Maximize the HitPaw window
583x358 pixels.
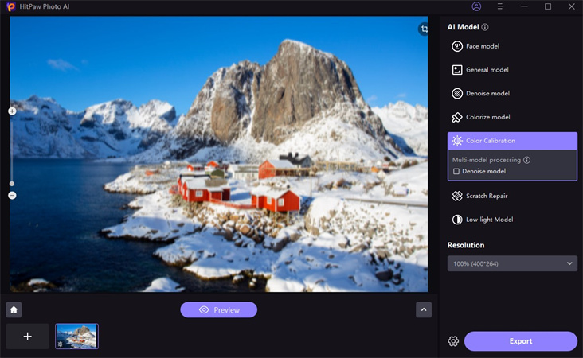[548, 6]
